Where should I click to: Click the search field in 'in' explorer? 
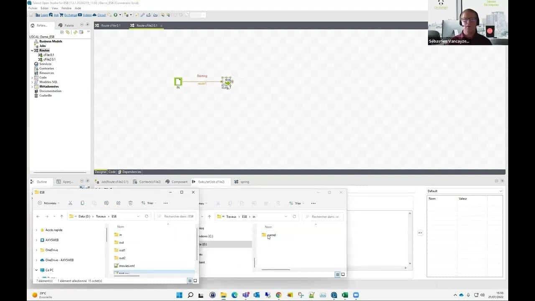click(323, 217)
